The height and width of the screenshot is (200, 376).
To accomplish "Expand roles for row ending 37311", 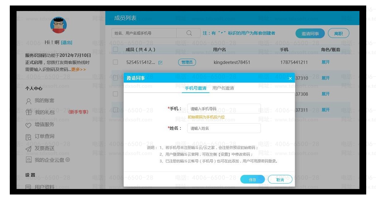I will 325,110.
